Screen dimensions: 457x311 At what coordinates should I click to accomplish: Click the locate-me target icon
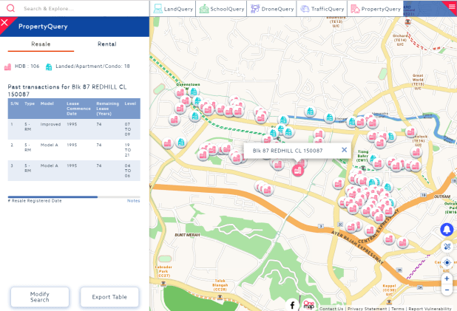click(447, 262)
